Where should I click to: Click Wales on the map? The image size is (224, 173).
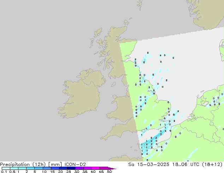(x=120, y=106)
